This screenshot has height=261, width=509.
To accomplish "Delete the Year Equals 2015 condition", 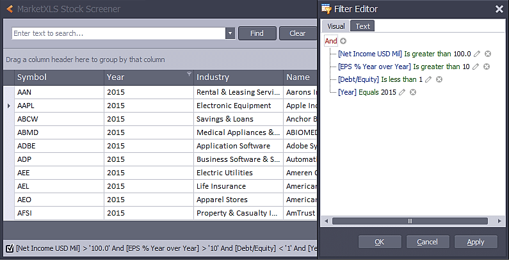I will pos(413,92).
